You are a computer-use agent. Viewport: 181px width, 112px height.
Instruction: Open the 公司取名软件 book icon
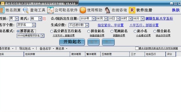(x=51, y=10)
